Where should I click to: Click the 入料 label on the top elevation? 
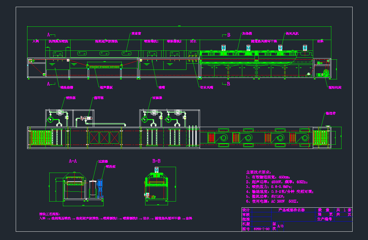tap(36, 41)
